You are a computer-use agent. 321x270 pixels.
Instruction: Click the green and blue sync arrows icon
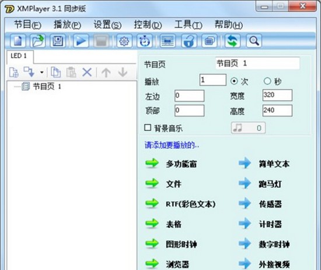pyautogui.click(x=232, y=41)
